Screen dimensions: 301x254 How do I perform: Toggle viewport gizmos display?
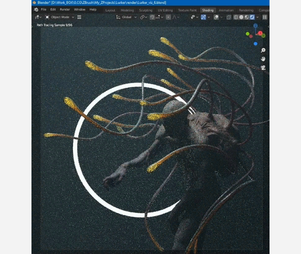(x=203, y=17)
